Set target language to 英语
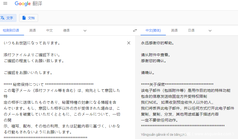The height and width of the screenshot is (139, 238). (174, 30)
